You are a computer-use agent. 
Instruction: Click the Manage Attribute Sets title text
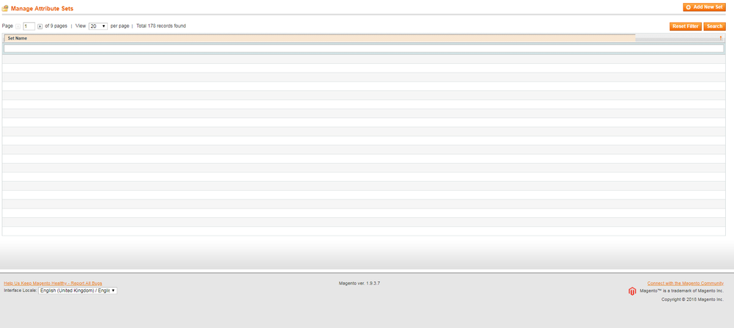click(42, 9)
